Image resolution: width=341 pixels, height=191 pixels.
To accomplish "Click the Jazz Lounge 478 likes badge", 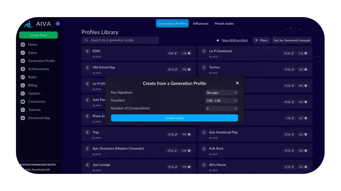I will click(x=186, y=167).
